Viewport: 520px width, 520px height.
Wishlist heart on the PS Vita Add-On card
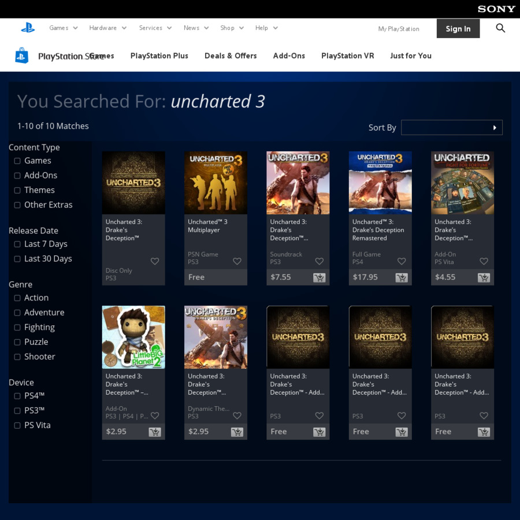(x=484, y=261)
